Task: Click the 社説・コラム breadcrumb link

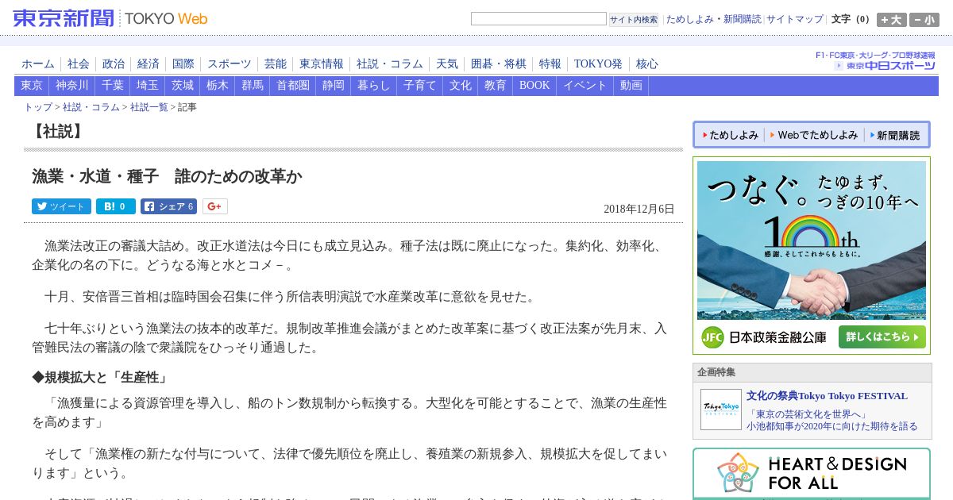Action: click(x=91, y=107)
